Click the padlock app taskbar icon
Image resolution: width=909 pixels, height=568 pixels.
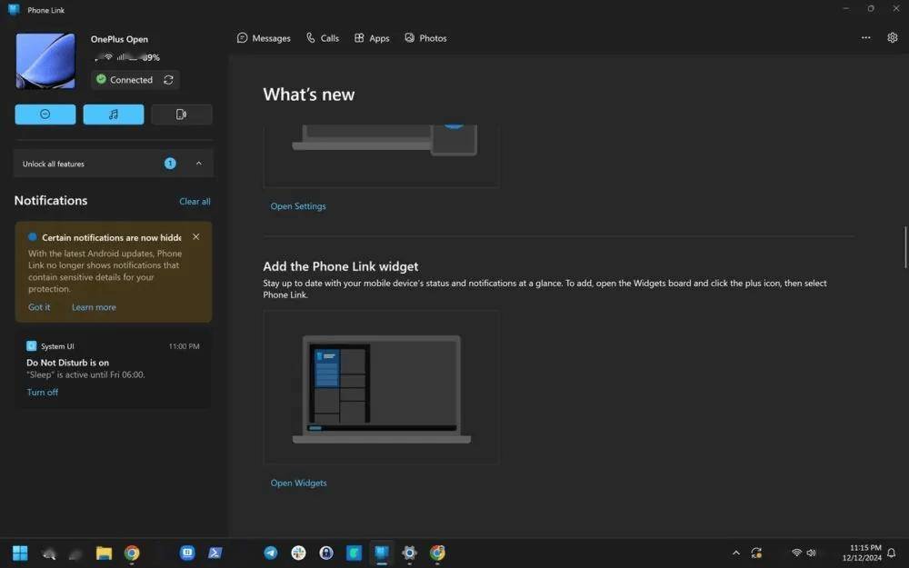click(x=326, y=553)
